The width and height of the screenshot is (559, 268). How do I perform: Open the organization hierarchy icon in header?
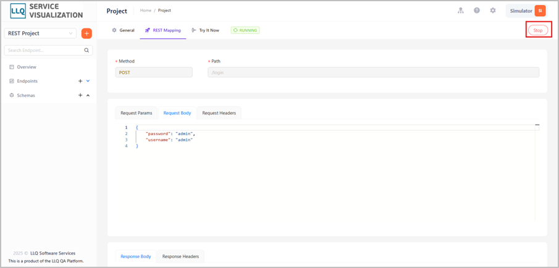(x=461, y=10)
